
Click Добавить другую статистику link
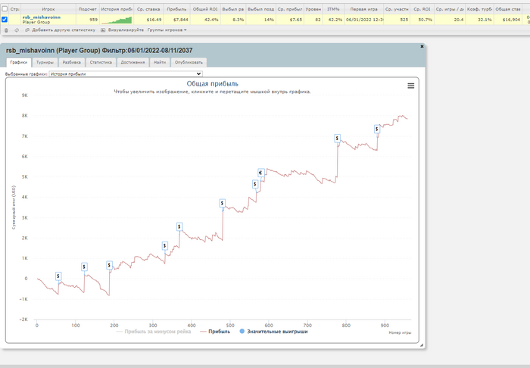(64, 30)
